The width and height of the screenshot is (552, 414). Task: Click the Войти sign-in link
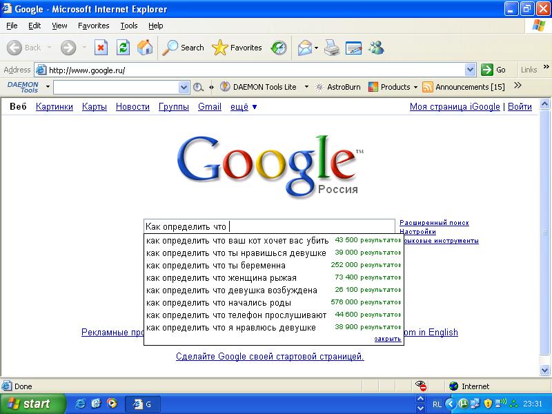pos(520,107)
